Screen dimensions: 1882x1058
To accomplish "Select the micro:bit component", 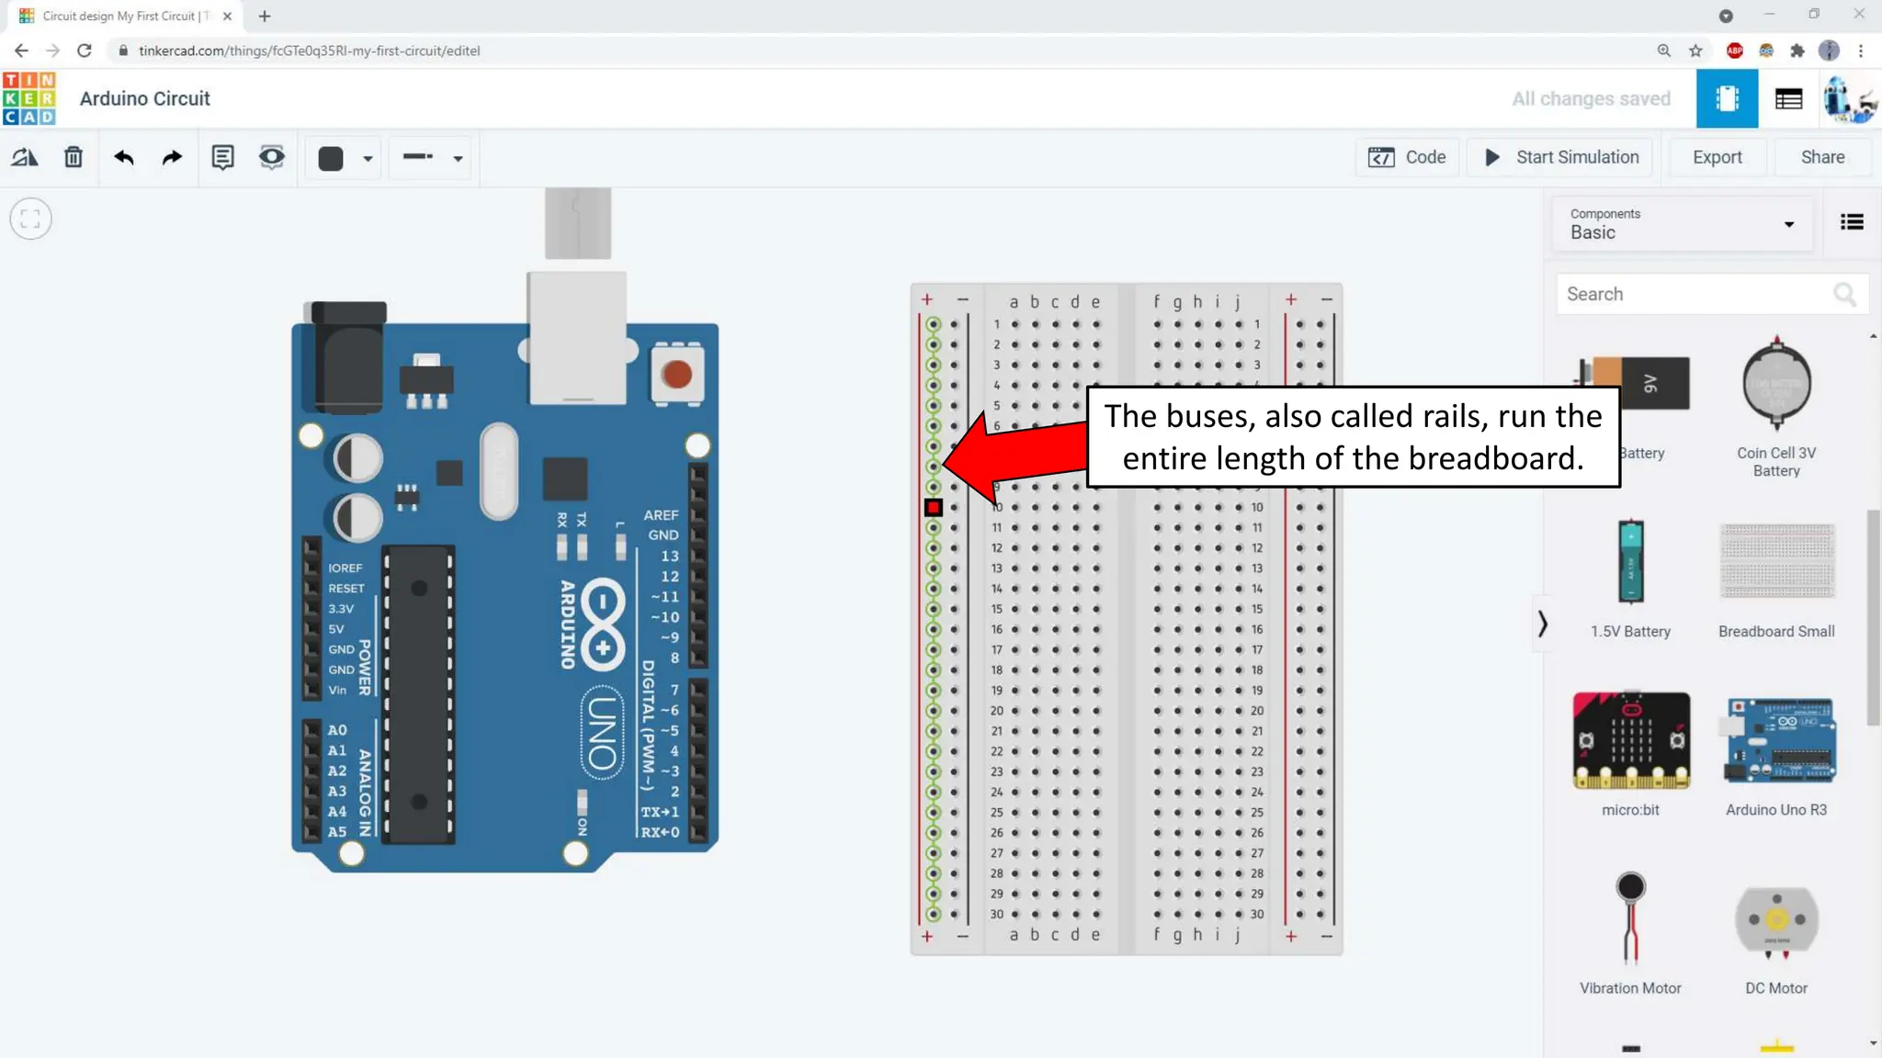I will (1630, 755).
